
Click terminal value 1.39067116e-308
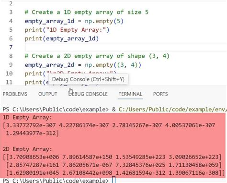pos(193,173)
